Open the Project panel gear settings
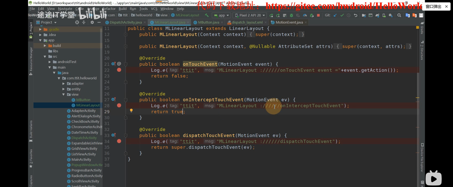The image size is (453, 187). click(x=92, y=22)
